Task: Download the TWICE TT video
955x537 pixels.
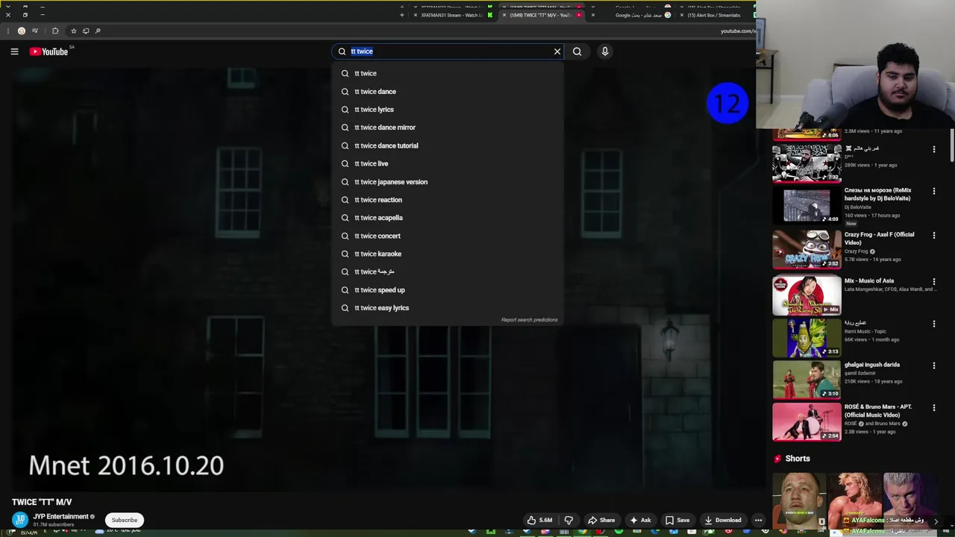Action: point(722,520)
